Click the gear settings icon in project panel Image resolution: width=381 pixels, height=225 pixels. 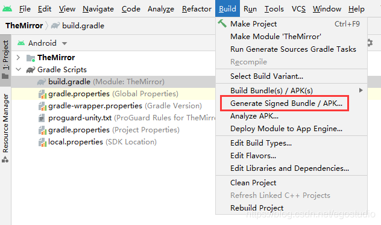370,43
